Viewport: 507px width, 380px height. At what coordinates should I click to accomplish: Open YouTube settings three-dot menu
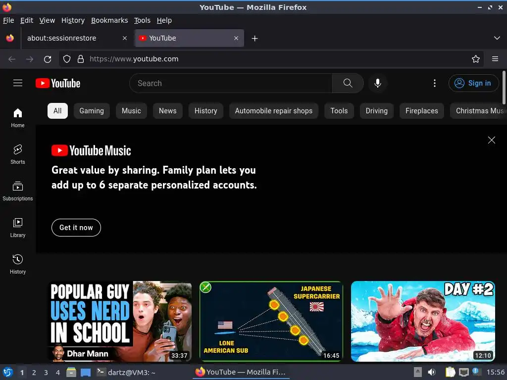coord(435,83)
